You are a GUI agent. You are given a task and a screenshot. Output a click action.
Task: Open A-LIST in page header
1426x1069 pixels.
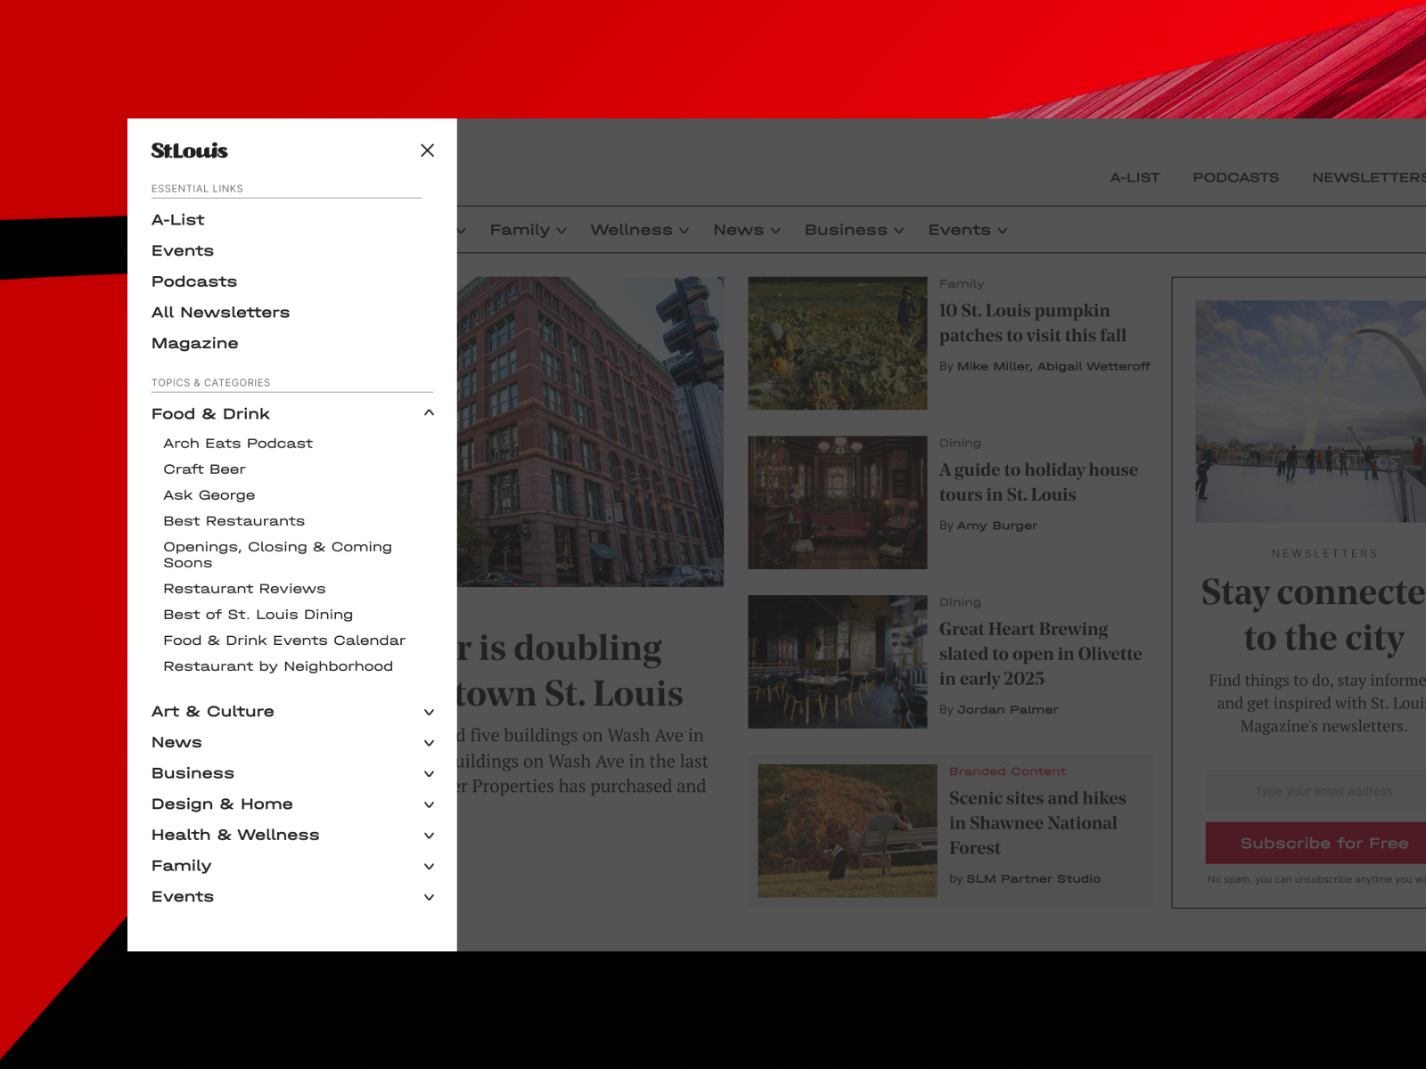point(1135,177)
